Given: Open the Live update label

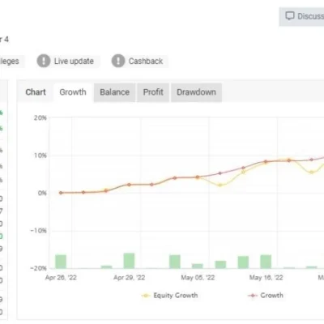Looking at the screenshot, I should (x=74, y=62).
